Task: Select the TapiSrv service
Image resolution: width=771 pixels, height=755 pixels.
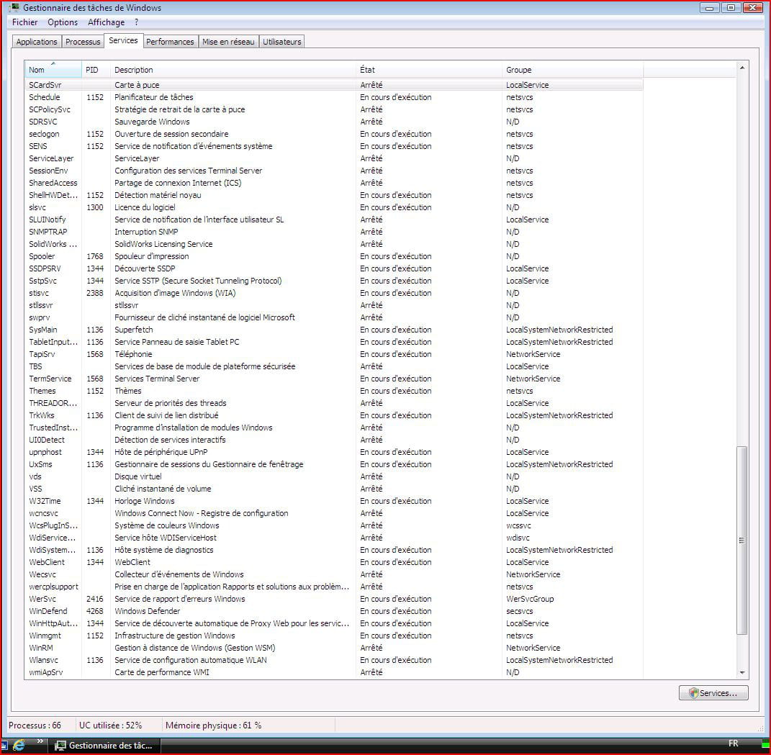Action: click(334, 354)
